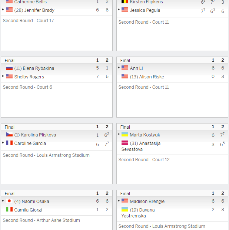The image size is (229, 230).
Task: Click the Final header of Rybakina-Rogers match
Action: point(10,60)
